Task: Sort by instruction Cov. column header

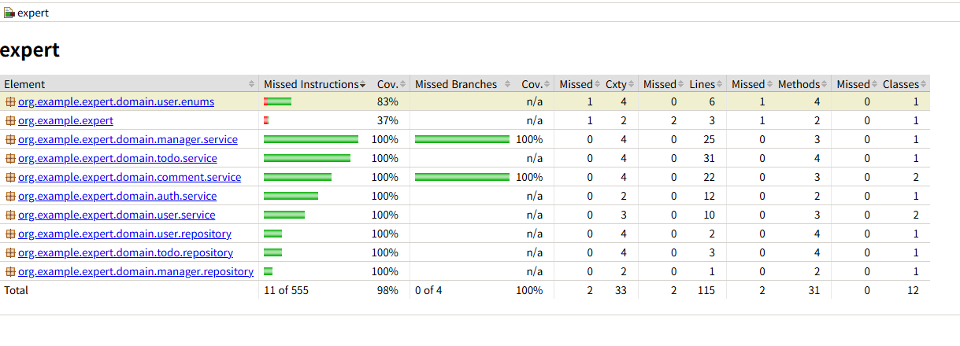Action: (x=391, y=84)
